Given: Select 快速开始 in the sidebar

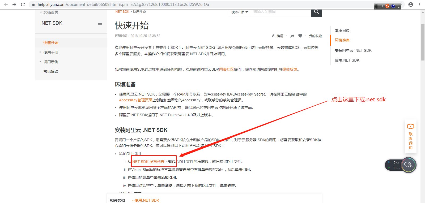Looking at the screenshot, I should (x=51, y=43).
